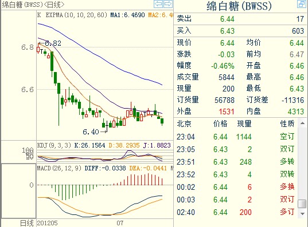308x227 pixels.
Task: Click the 最低 value 6.43
Action: point(297,89)
